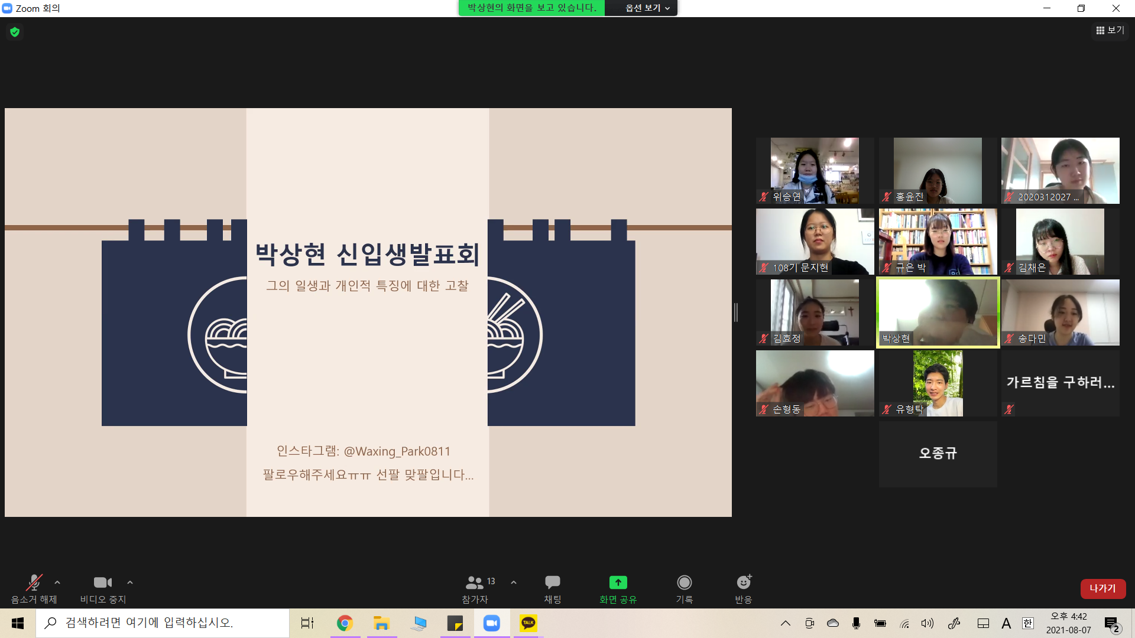This screenshot has height=638, width=1135.
Task: Open the 옵션 보기 dropdown menu
Action: tap(647, 8)
